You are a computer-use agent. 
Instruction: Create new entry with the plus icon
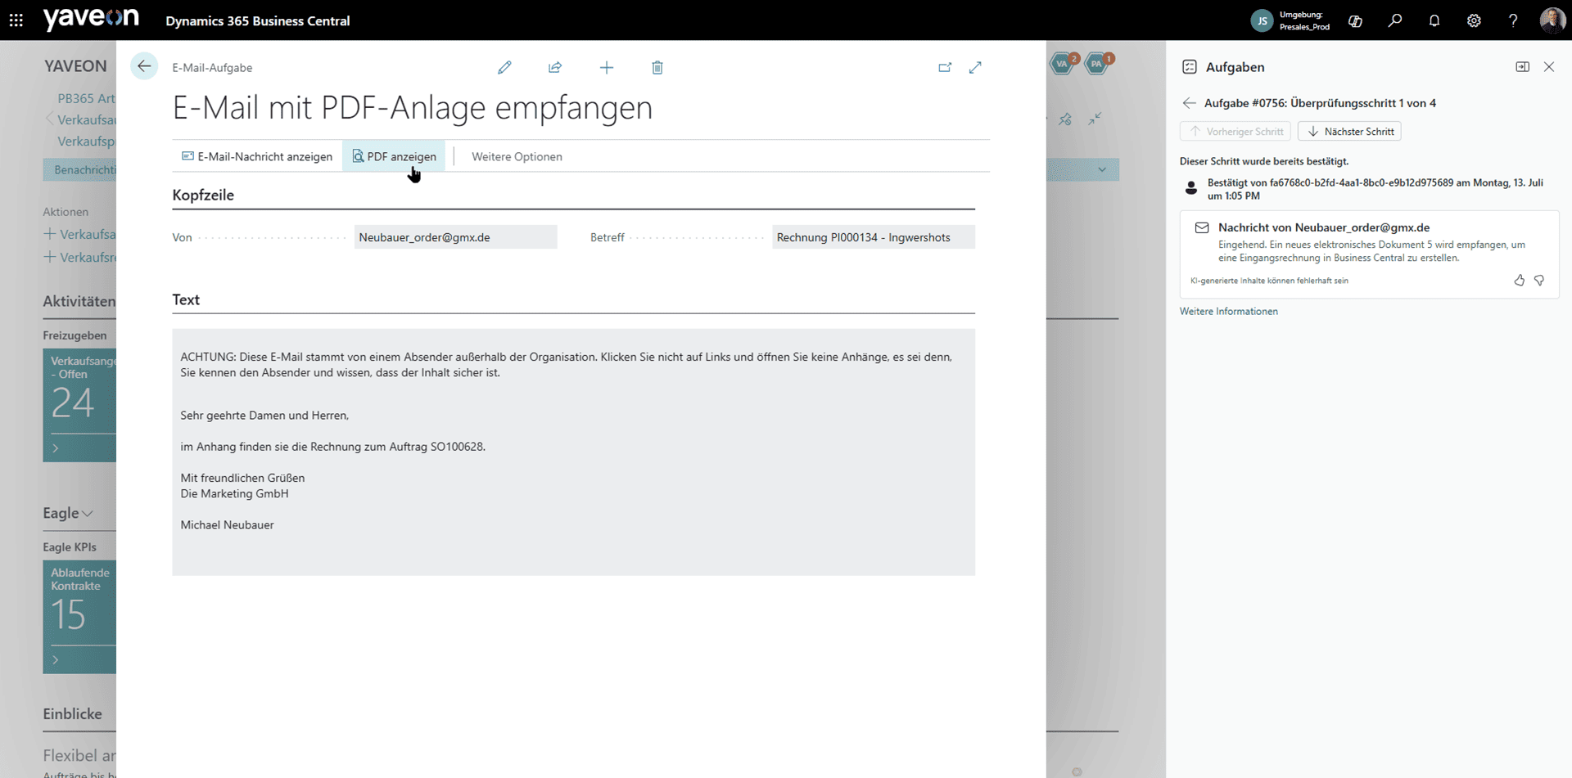pyautogui.click(x=607, y=67)
